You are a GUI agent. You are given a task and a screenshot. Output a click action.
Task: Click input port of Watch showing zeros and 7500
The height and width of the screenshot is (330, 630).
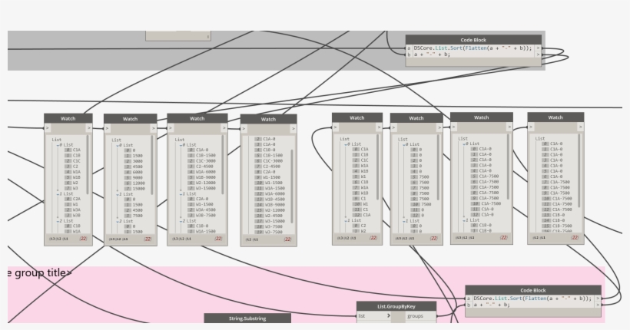tap(393, 127)
